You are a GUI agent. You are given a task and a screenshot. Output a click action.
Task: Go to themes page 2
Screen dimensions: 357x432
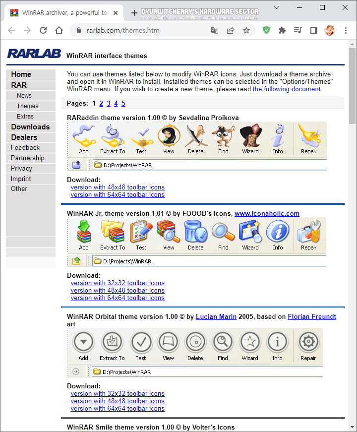coord(101,104)
